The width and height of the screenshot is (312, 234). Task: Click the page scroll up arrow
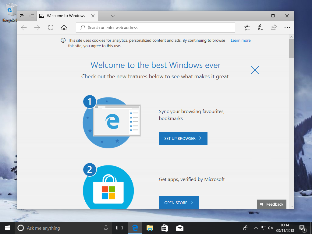[x=292, y=37]
